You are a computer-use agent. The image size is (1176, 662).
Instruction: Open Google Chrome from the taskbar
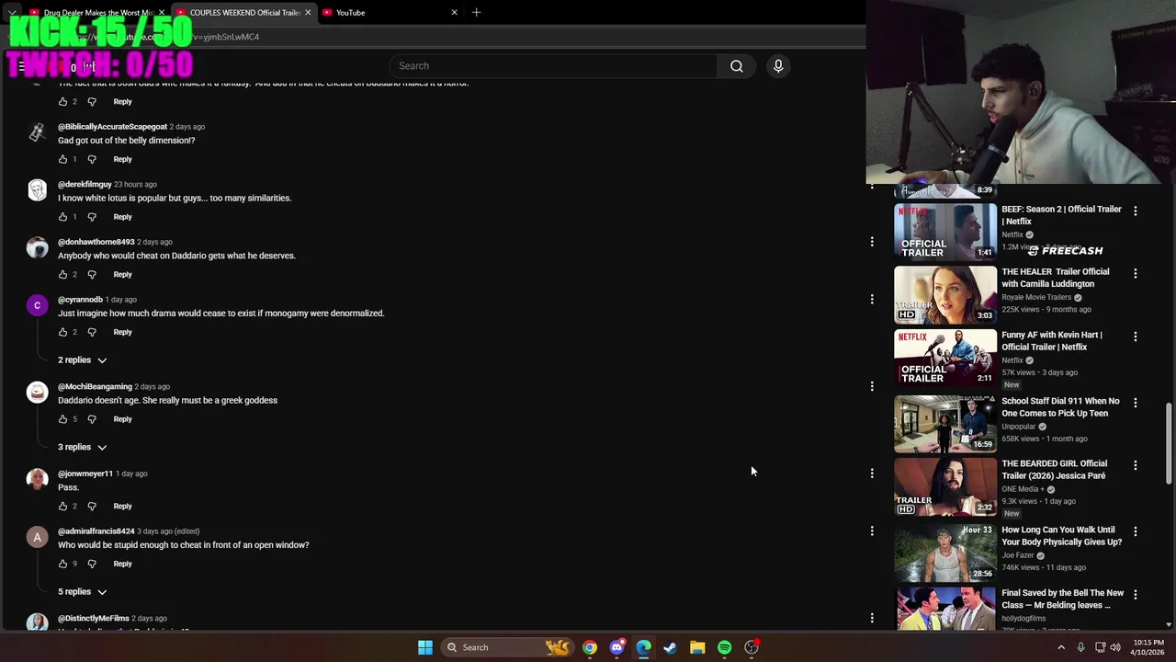tap(590, 647)
